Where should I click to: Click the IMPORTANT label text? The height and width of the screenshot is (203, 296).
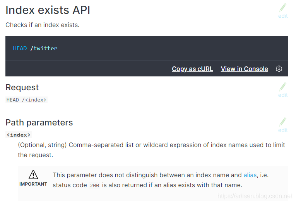[x=33, y=184]
